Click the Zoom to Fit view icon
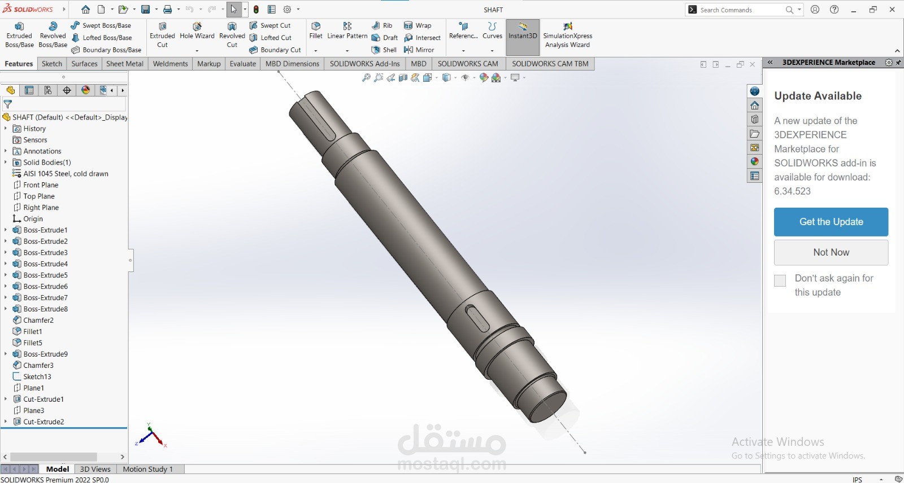This screenshot has width=904, height=483. point(366,78)
